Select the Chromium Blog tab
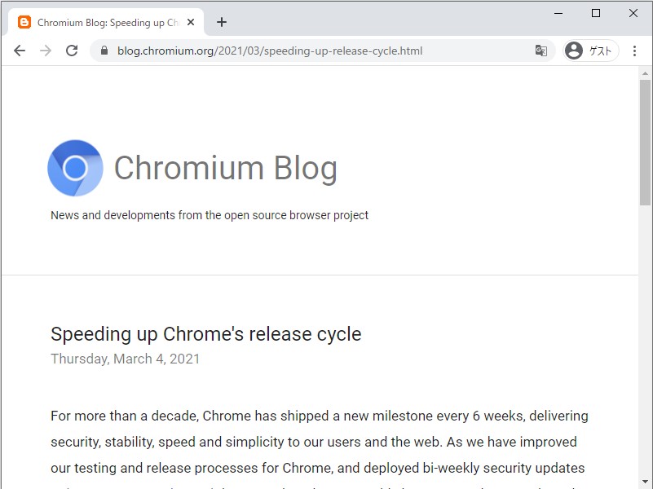The width and height of the screenshot is (653, 489). [106, 22]
